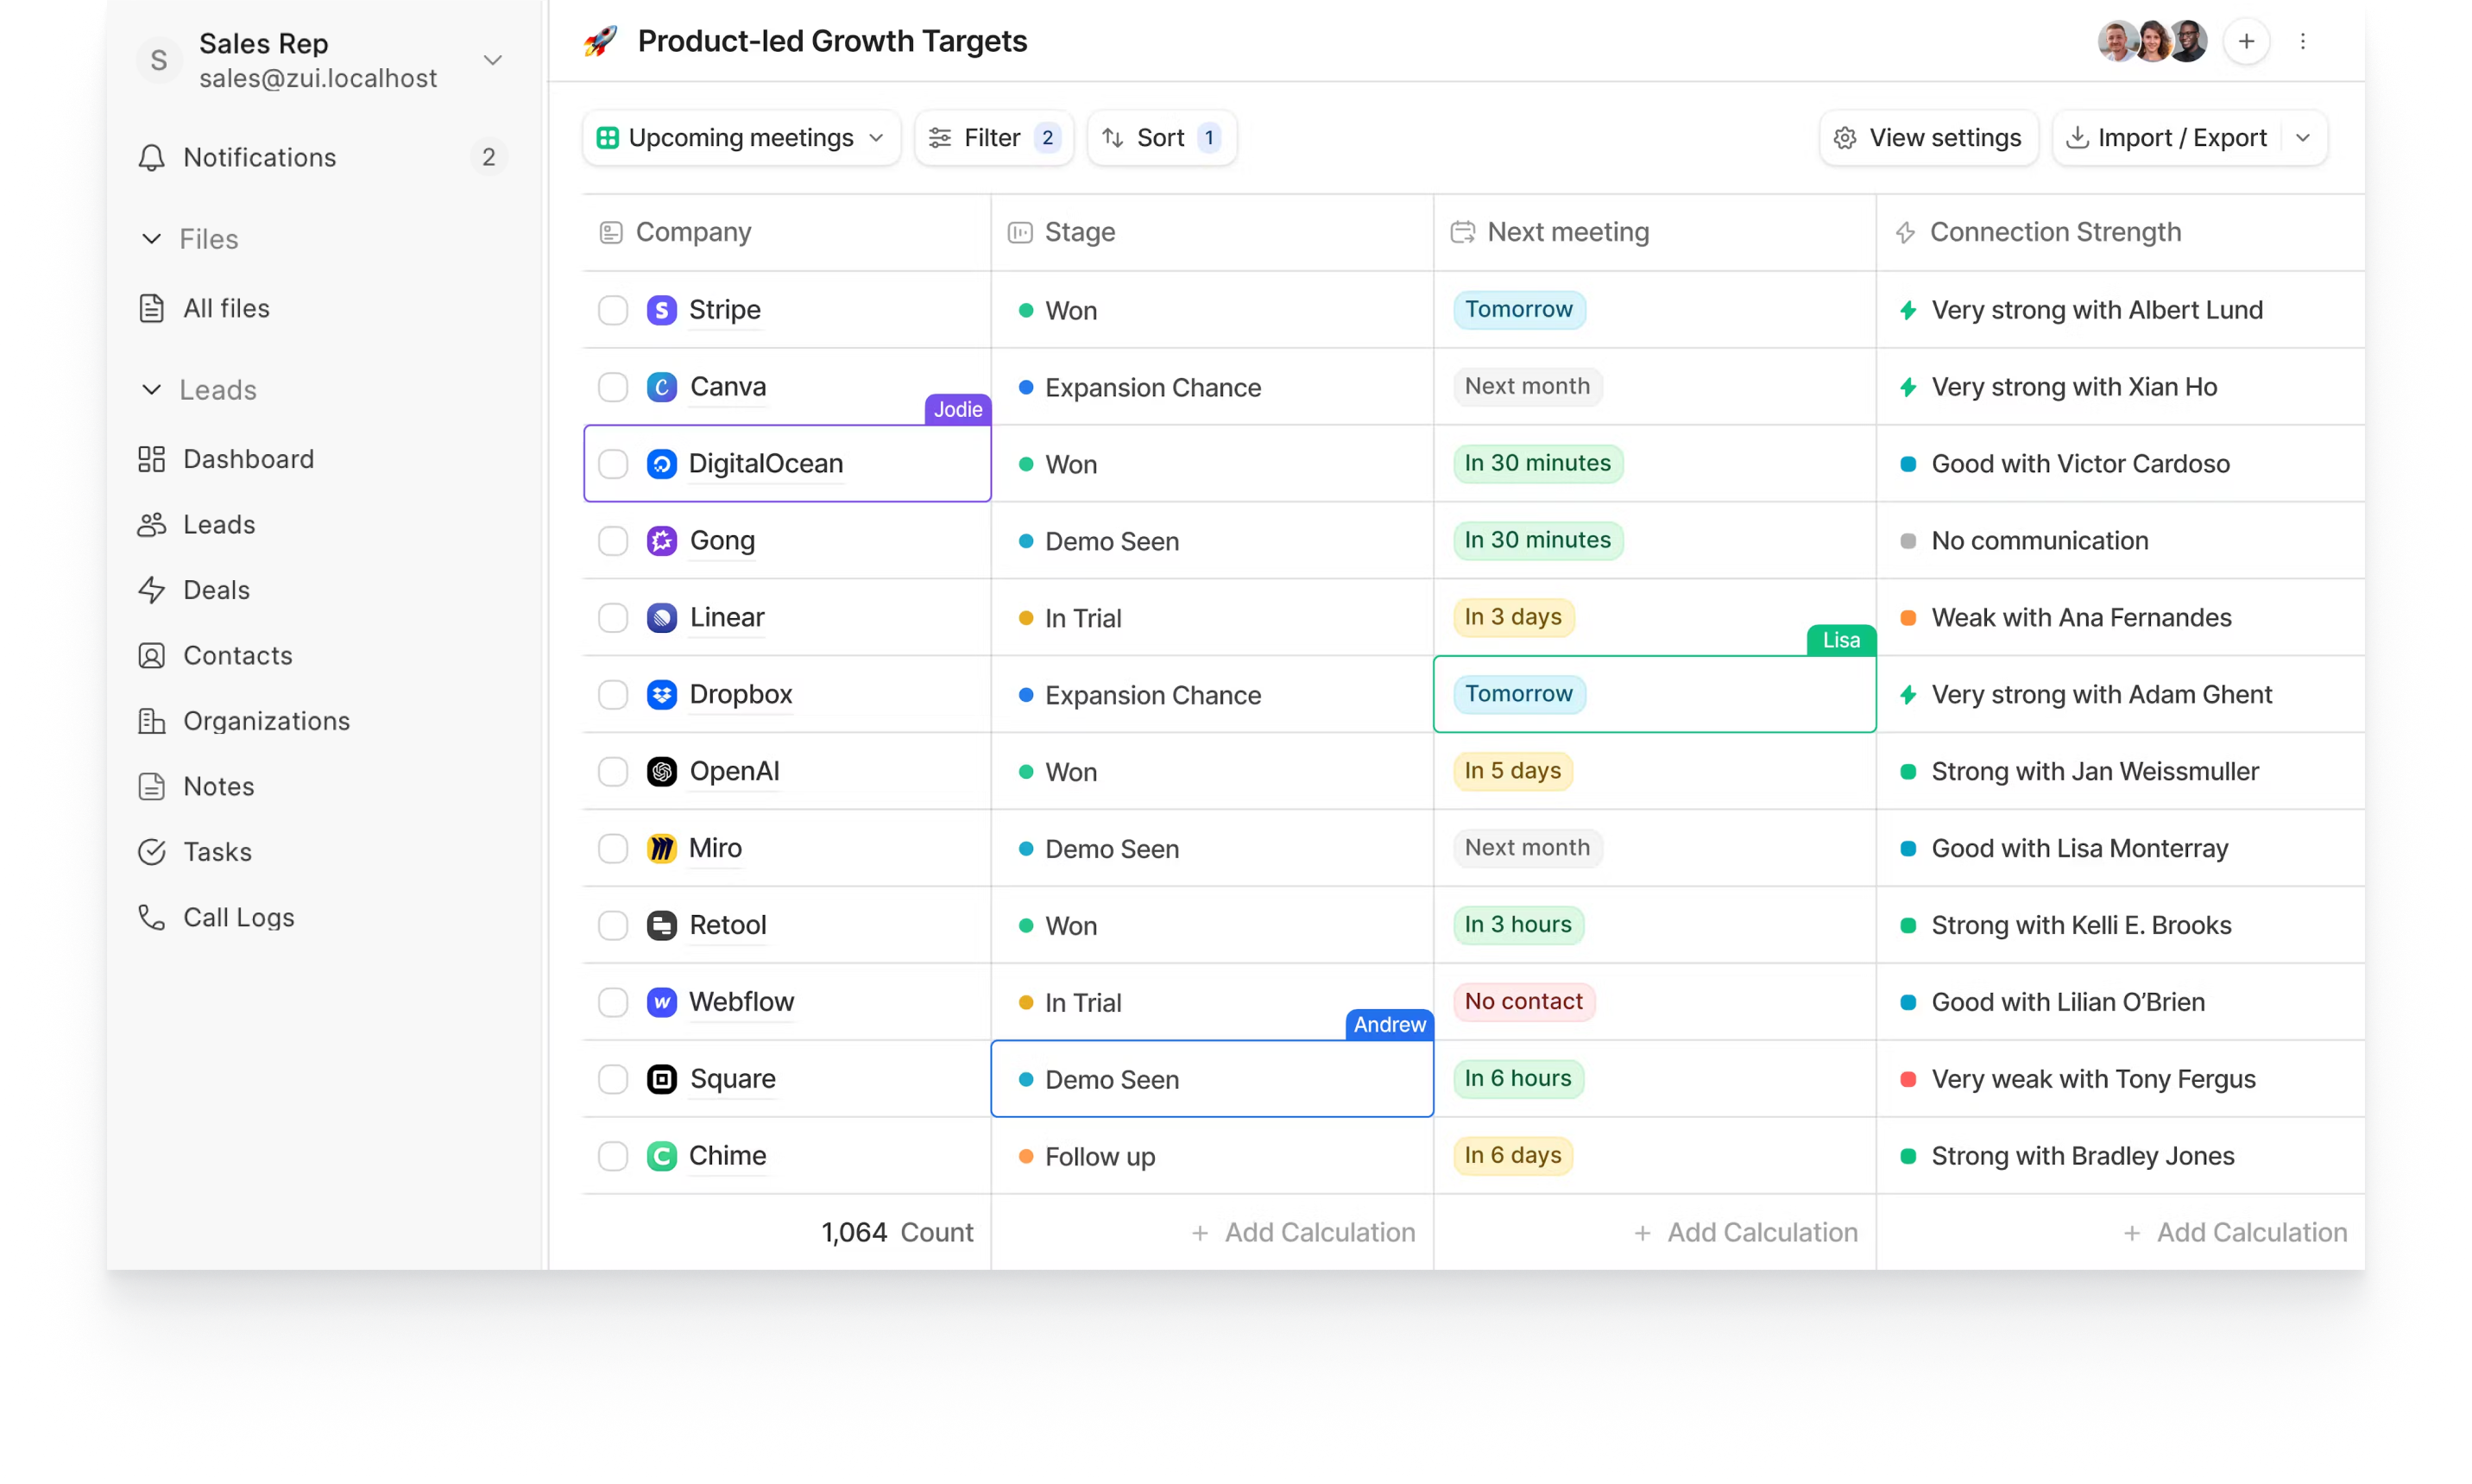
Task: Open Deals in the sidebar
Action: 216,590
